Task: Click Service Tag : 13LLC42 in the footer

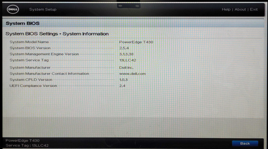Action: 27,145
